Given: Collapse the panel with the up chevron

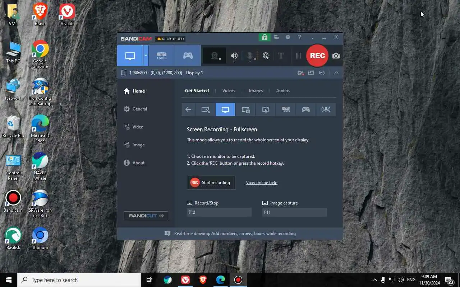Looking at the screenshot, I should tap(336, 72).
